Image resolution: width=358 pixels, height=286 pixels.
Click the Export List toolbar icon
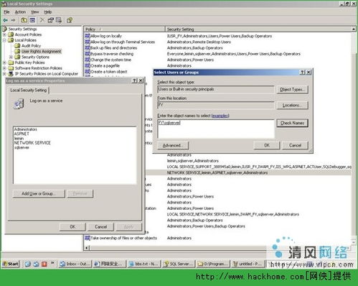tap(59, 20)
